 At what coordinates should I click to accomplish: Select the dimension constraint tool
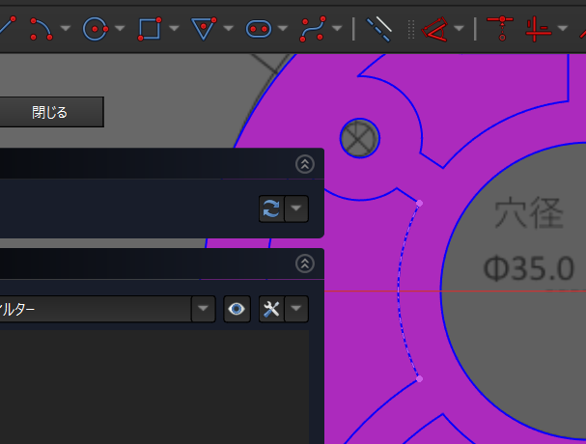(x=434, y=29)
